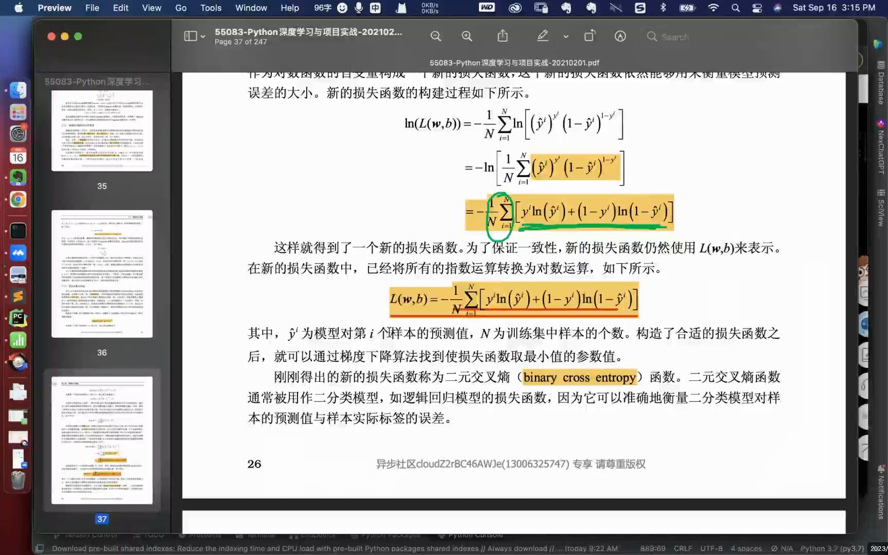Click the zoom out icon in Preview toolbar
The width and height of the screenshot is (888, 555).
coord(435,36)
